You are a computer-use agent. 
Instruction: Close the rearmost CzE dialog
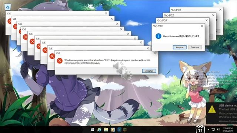pyautogui.click(x=106, y=13)
